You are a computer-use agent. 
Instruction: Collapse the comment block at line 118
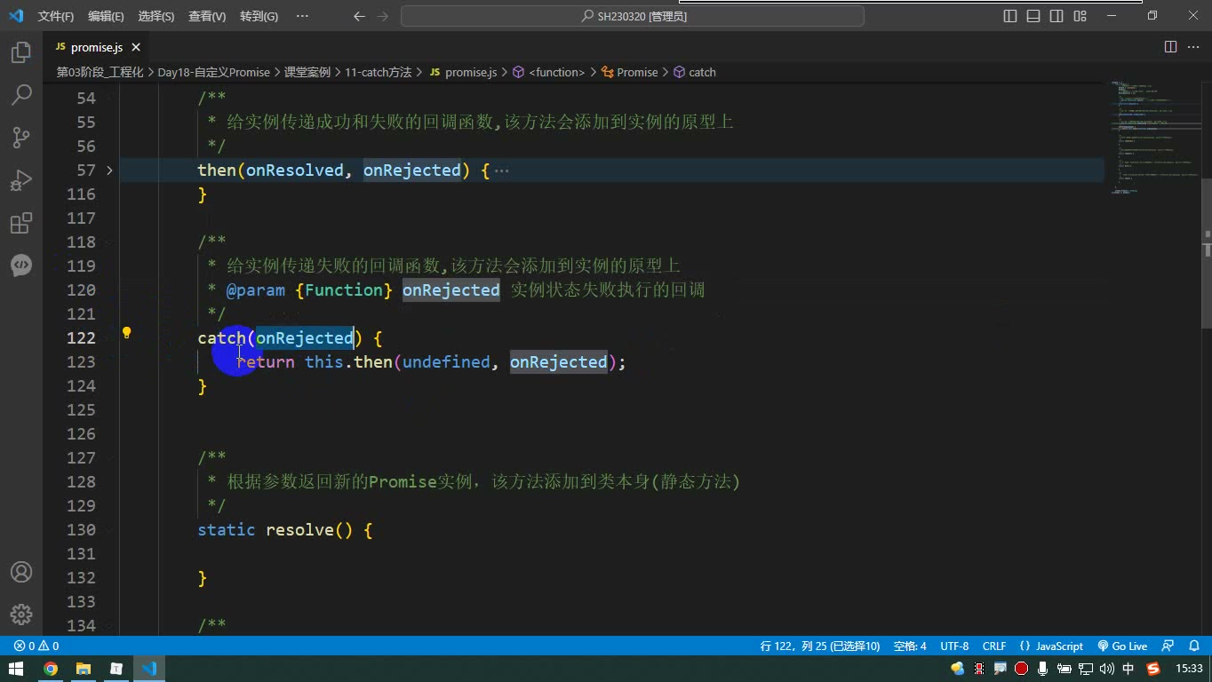coord(109,242)
